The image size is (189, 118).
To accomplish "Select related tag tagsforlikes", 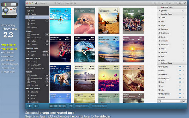I will pos(166,94).
